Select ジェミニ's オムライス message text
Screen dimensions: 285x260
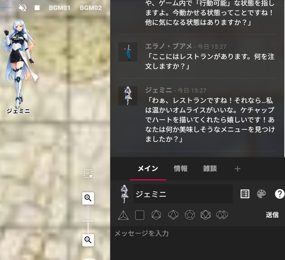(x=210, y=120)
